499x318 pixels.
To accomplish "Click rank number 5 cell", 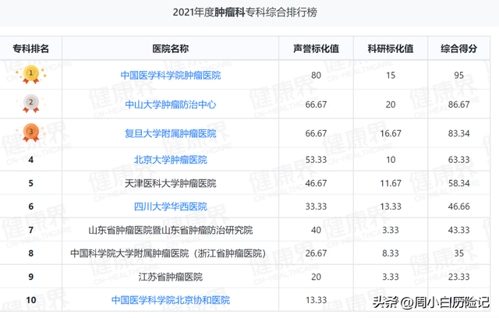I will pos(31,183).
